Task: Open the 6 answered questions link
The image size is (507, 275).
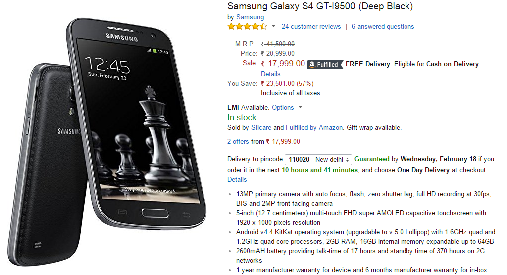Action: tap(383, 26)
